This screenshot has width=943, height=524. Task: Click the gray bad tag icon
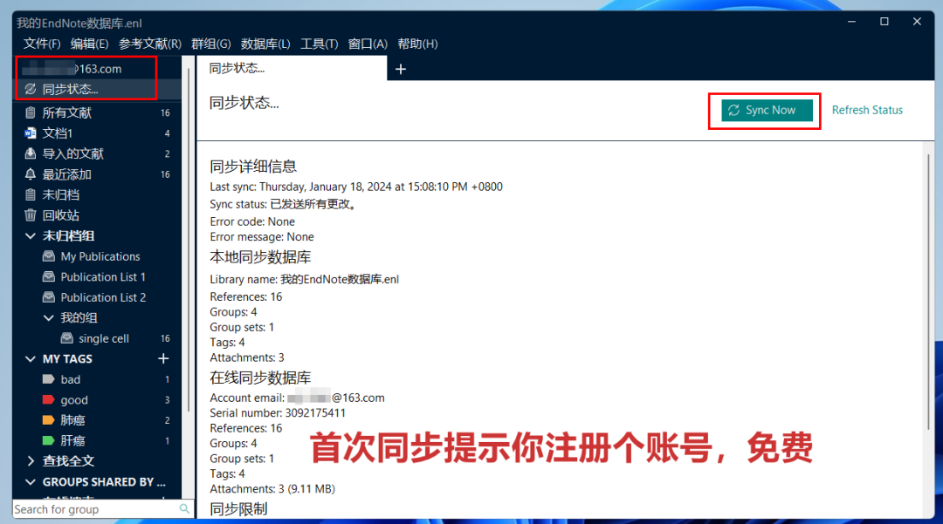pos(49,379)
